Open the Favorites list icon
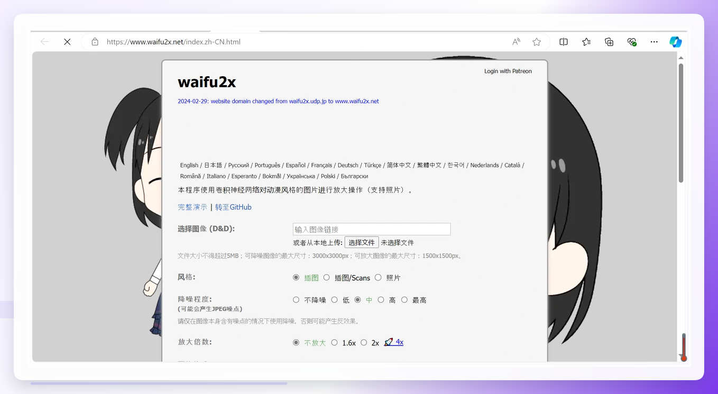The width and height of the screenshot is (718, 394). pyautogui.click(x=586, y=42)
